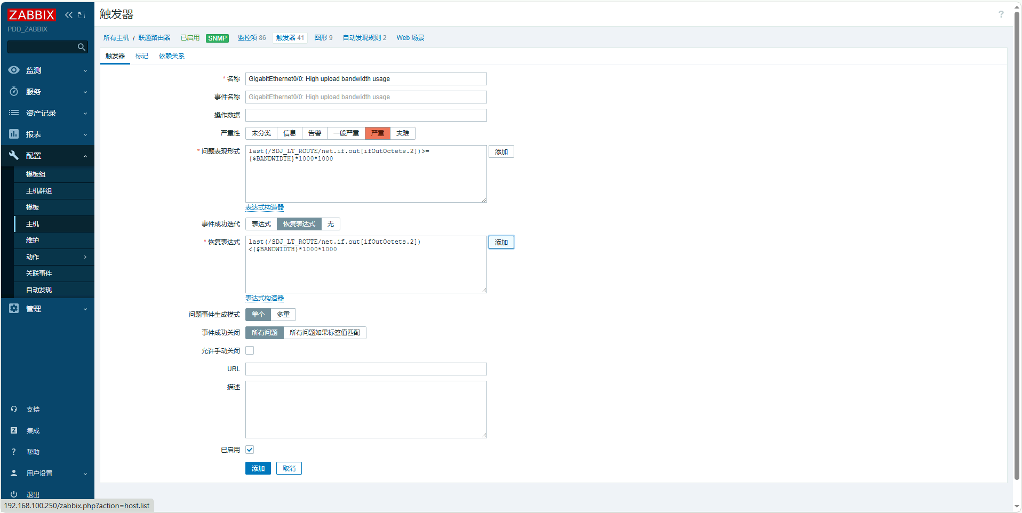Collapse the 配置 menu chevron

pos(85,156)
